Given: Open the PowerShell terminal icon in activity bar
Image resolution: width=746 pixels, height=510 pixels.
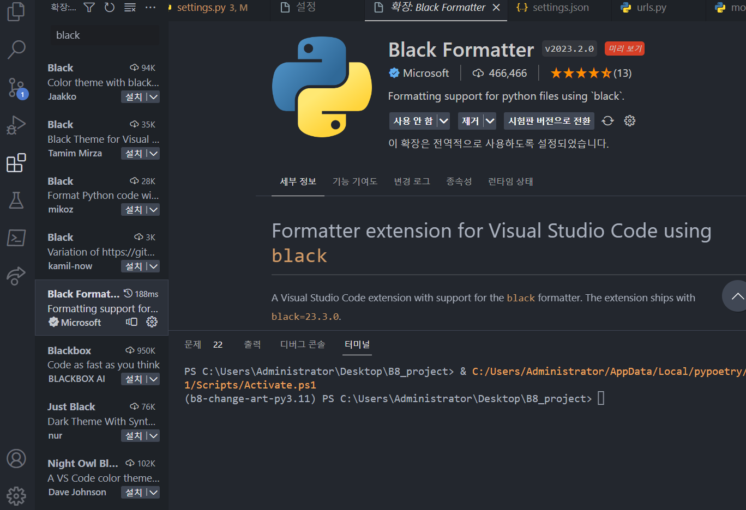Looking at the screenshot, I should [16, 238].
